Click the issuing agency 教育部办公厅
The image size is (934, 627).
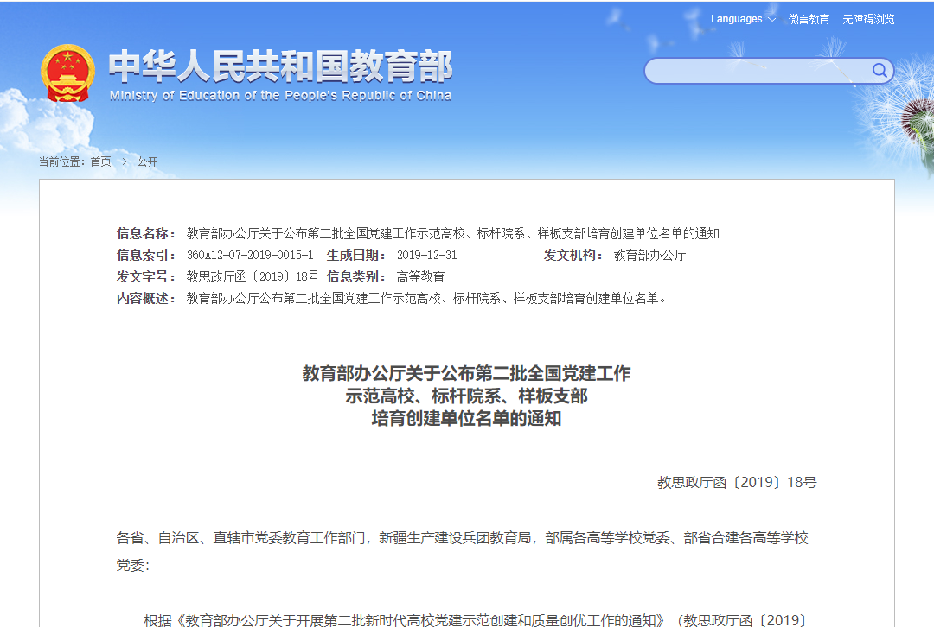(x=649, y=255)
